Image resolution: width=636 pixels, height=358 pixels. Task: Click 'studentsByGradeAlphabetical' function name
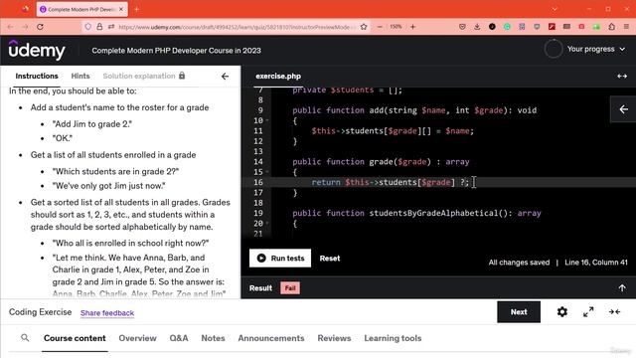coord(433,213)
